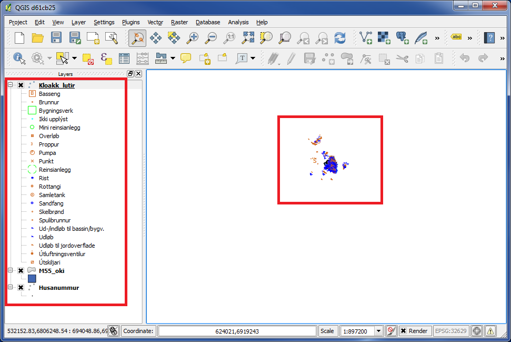
Task: Expand hidden toolbar items after the feather icon
Action: click(x=437, y=38)
